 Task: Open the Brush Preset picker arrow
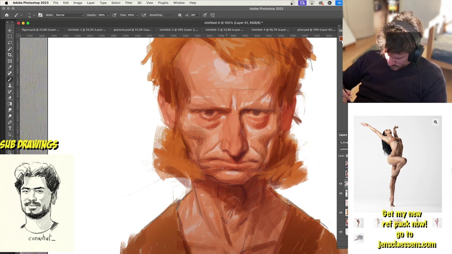point(34,15)
